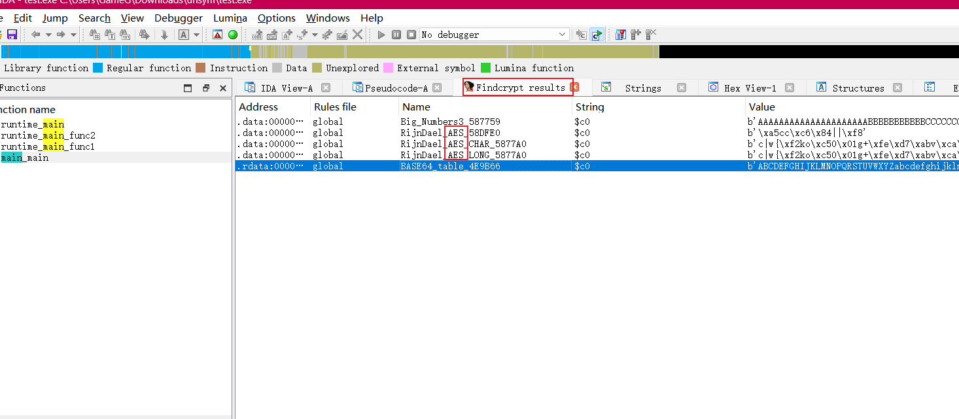Close the Strings tab

tap(682, 88)
